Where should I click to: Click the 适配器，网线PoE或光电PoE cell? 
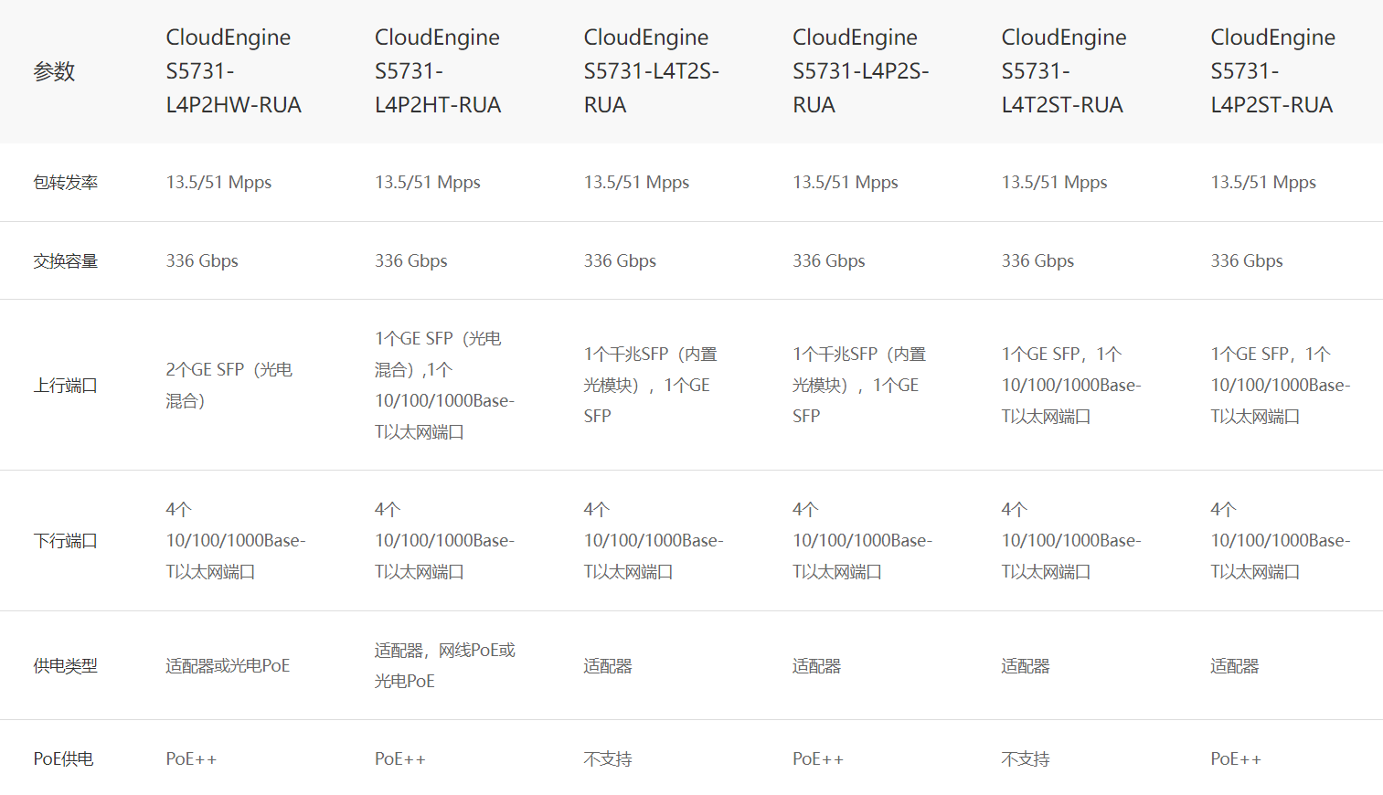[444, 666]
